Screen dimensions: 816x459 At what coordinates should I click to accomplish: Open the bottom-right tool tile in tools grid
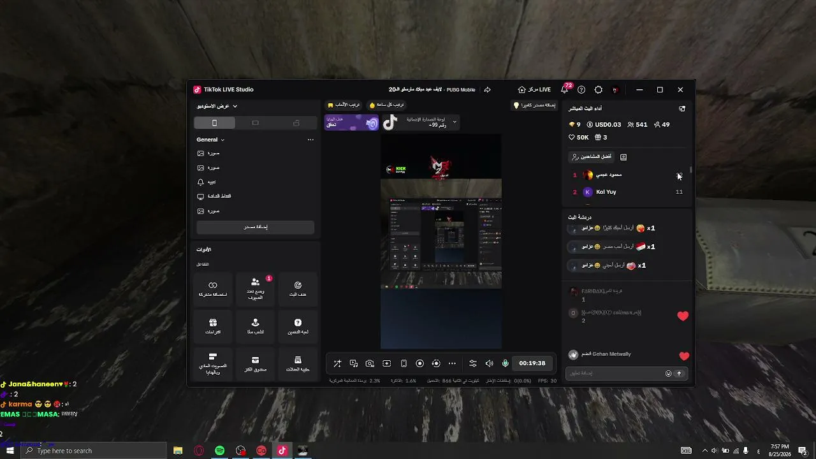tap(298, 364)
